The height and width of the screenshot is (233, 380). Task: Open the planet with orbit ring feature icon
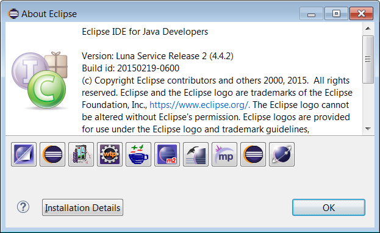pos(282,154)
